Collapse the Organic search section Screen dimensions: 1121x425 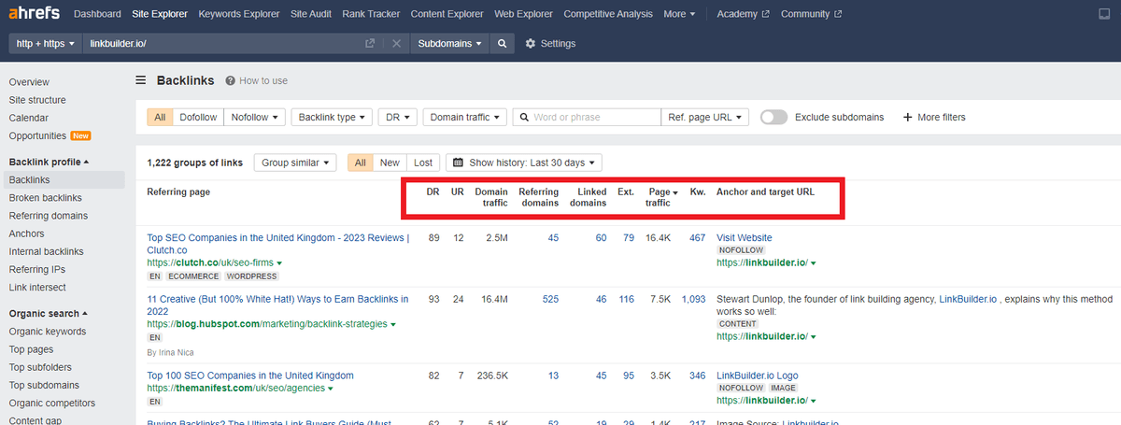click(49, 313)
